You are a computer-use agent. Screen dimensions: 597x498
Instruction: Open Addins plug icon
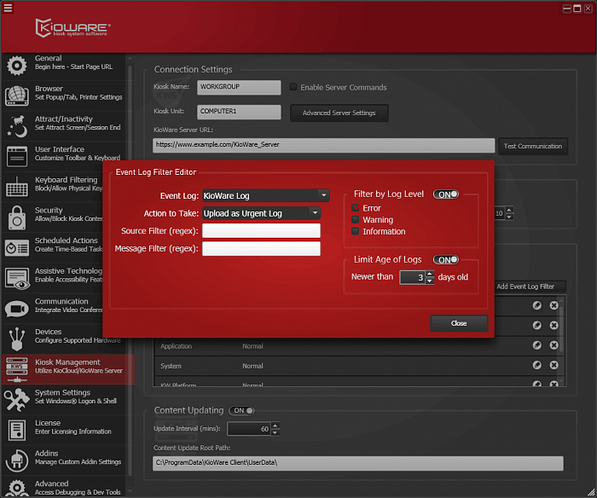(16, 460)
